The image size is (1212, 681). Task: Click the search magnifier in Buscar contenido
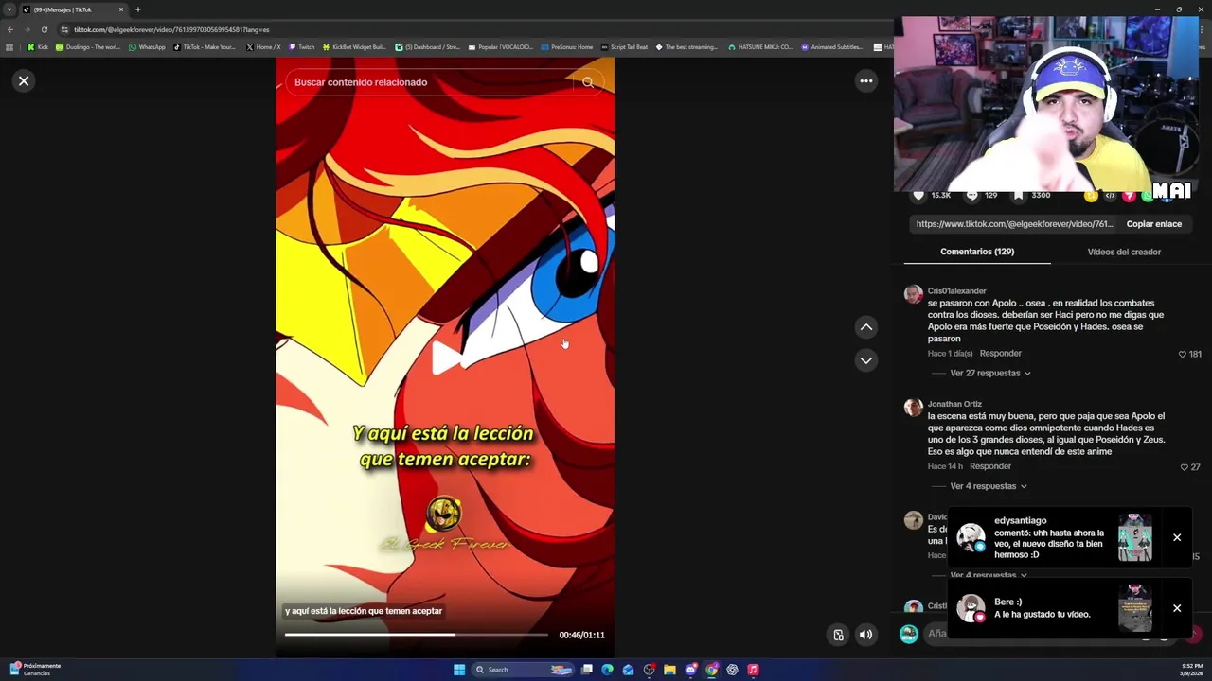tap(588, 82)
